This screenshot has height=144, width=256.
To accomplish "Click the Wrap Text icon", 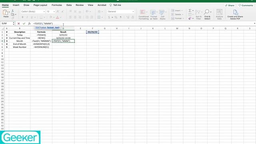I will point(99,12).
